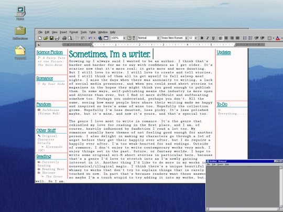
Task: Open the Edit menu in Word
Action: point(47,32)
